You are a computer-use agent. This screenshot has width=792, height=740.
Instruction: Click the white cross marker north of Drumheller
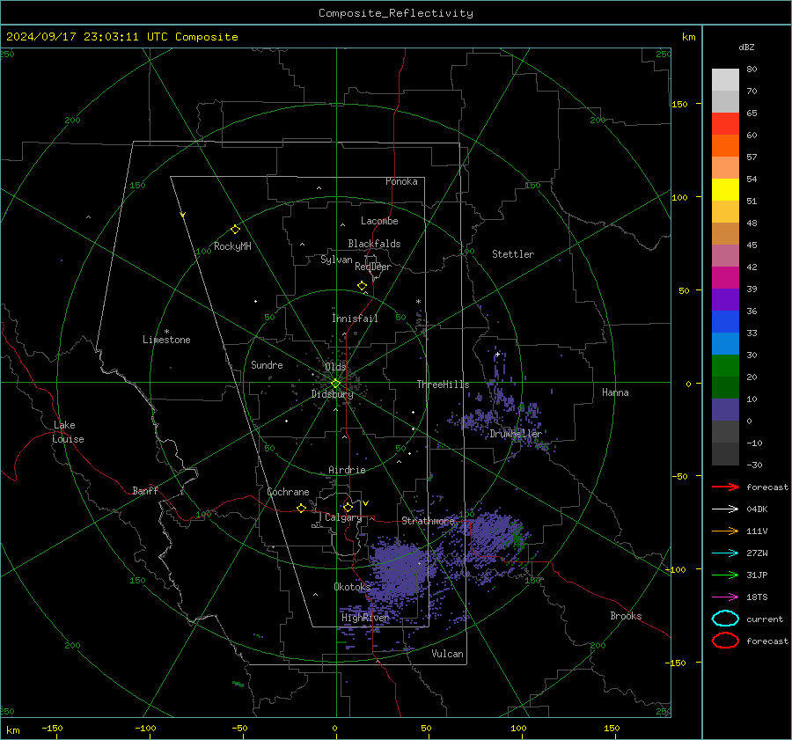click(497, 354)
